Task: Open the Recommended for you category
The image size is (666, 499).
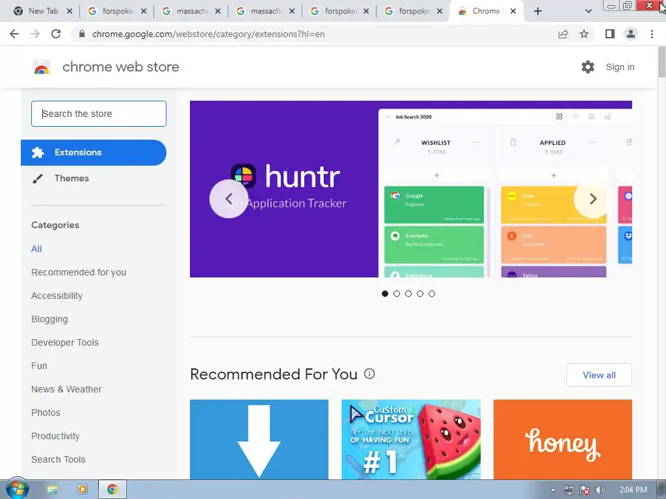Action: (79, 272)
